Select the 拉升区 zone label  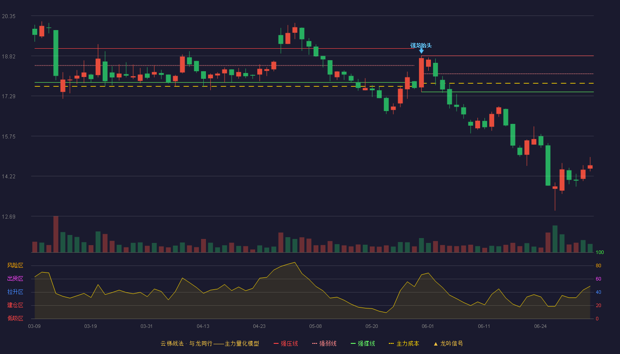15,292
